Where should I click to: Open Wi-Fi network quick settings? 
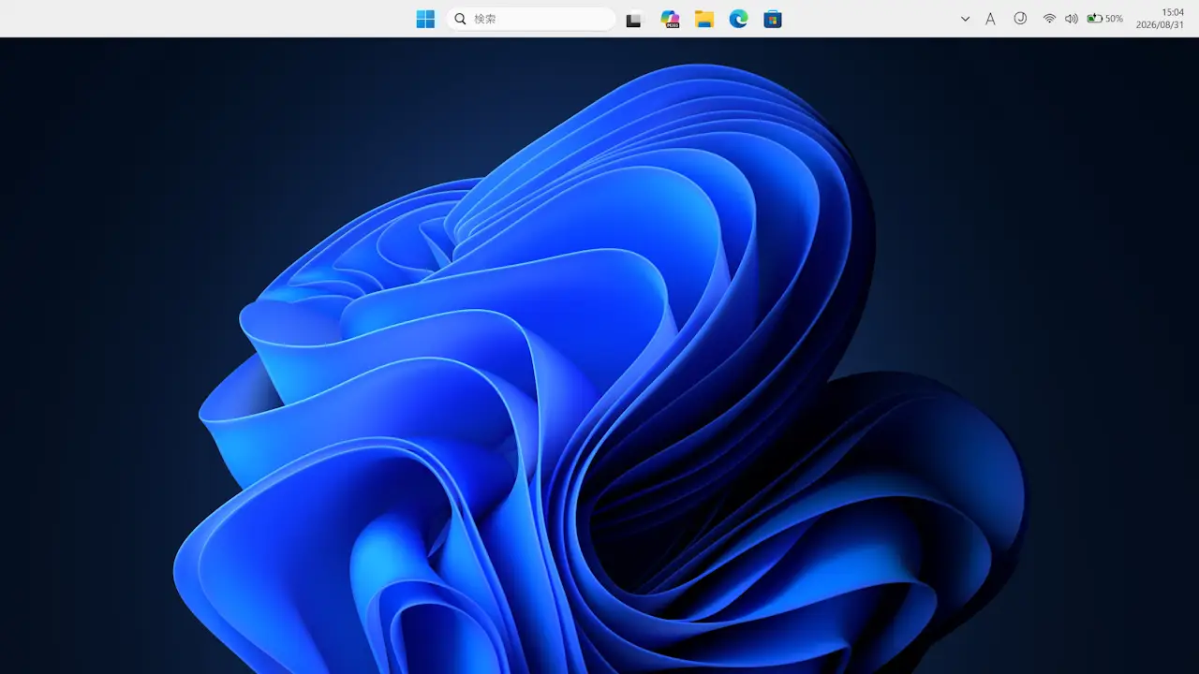tap(1049, 19)
